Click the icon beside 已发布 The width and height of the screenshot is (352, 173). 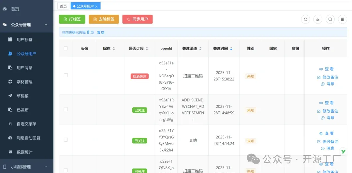coord(10,110)
